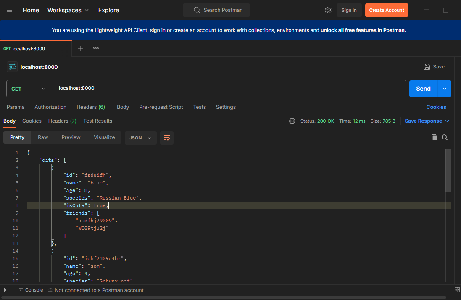Click the "iohf2309q4hr" id value
461x300 pixels.
[103, 258]
